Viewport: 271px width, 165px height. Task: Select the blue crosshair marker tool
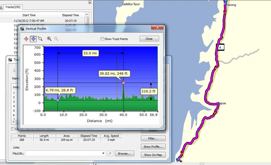[33, 39]
